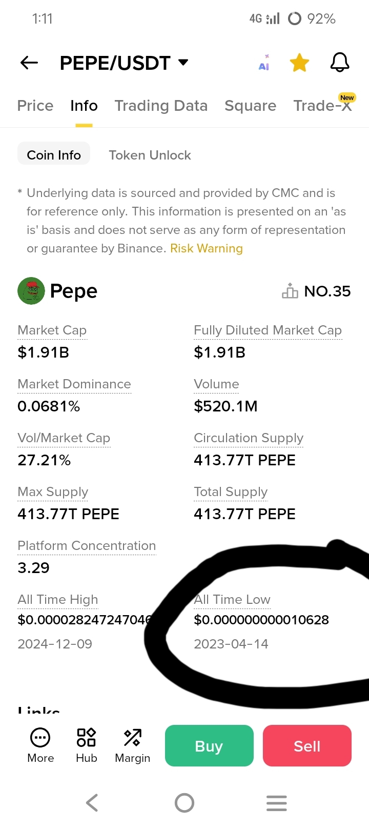Select the Token Unlock section
Screen dimensions: 369x827
tap(150, 155)
